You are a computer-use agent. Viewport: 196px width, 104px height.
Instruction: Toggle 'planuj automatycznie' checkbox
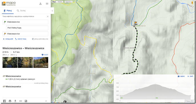point(33,39)
